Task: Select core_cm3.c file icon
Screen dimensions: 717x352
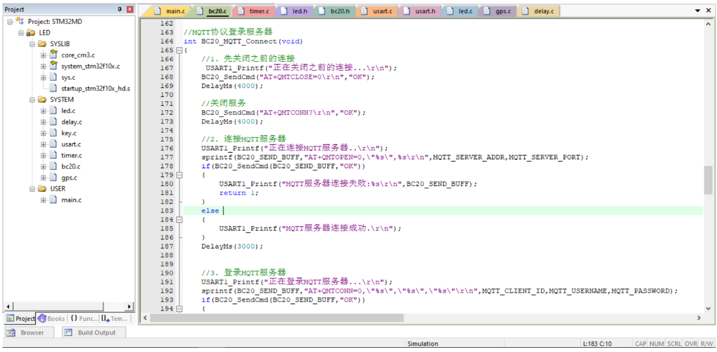Action: coord(53,54)
